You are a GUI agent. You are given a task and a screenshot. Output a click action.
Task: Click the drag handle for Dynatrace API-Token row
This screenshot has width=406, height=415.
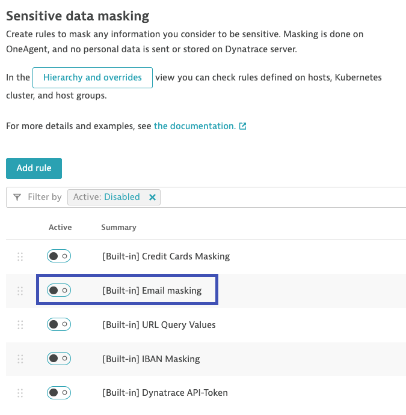[20, 393]
